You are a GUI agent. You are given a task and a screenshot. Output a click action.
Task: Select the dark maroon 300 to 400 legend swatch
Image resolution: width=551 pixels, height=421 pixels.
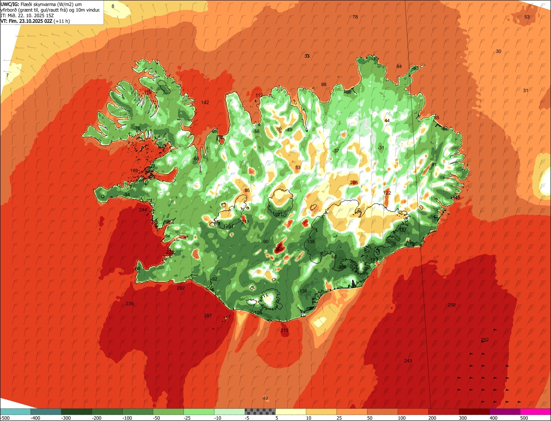click(x=474, y=412)
